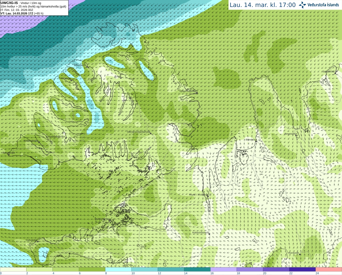Screen dimensions: 342x275
Task: Click the legend tick value 12
Action: click(159, 273)
